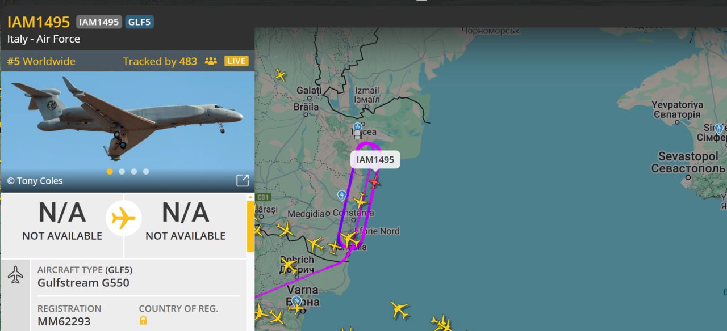
Task: Select the red IAM1495 aircraft icon
Action: (x=374, y=182)
